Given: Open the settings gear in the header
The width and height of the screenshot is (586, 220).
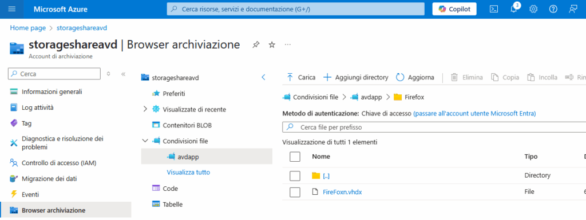Looking at the screenshot, I should pyautogui.click(x=533, y=9).
